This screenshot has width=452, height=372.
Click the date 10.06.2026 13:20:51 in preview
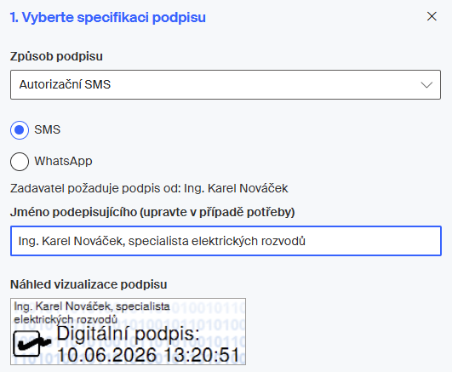(x=148, y=355)
